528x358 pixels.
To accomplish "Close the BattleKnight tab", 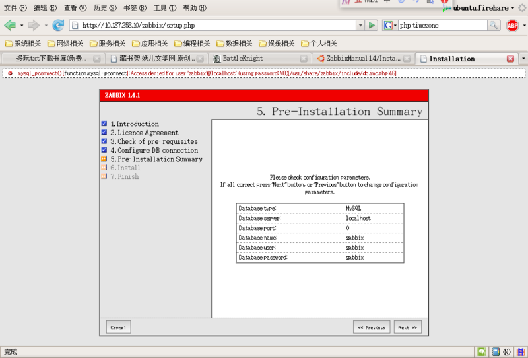I will pos(304,59).
